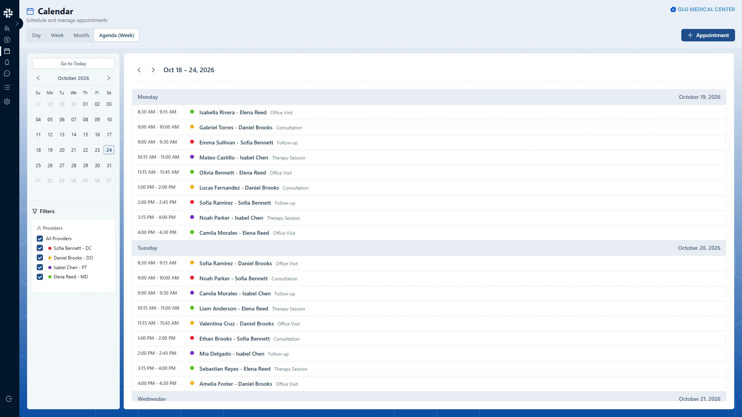This screenshot has width=742, height=417.
Task: Show next month in mini calendar
Action: click(x=109, y=78)
